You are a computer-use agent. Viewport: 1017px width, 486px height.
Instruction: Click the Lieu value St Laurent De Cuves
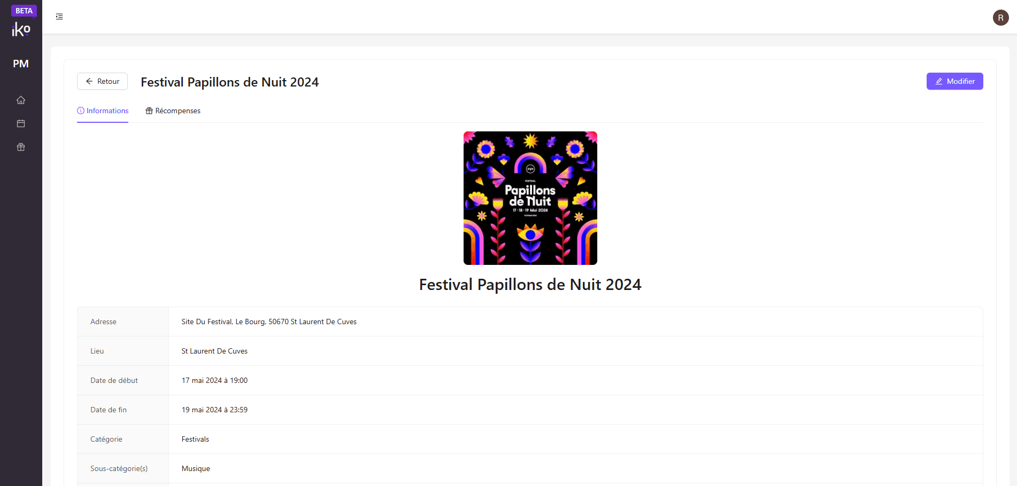[x=214, y=351]
